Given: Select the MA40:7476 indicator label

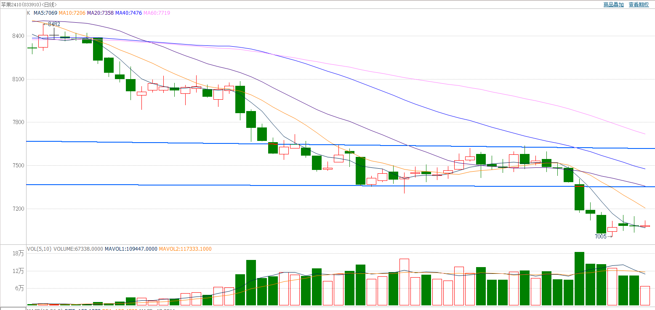Looking at the screenshot, I should tap(128, 13).
